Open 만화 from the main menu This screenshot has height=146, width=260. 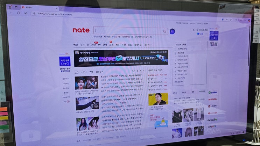point(105,45)
